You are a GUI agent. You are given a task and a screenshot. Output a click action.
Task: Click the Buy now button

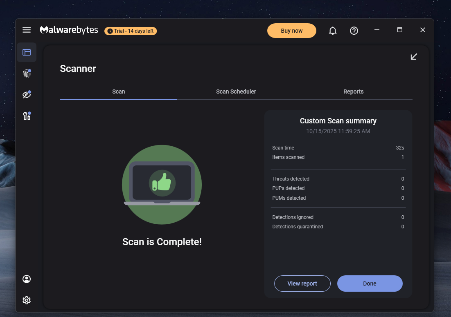[291, 31]
